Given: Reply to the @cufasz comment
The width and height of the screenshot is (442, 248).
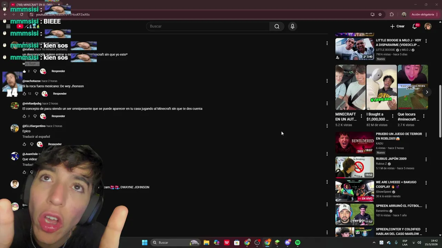Looking at the screenshot, I should pyautogui.click(x=58, y=71).
